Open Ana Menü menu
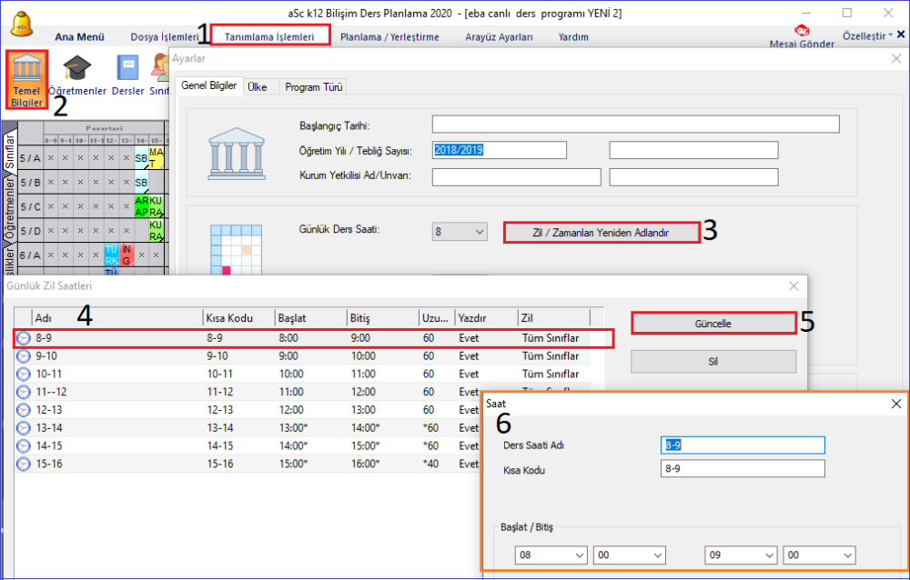Viewport: 910px width, 580px height. point(79,37)
